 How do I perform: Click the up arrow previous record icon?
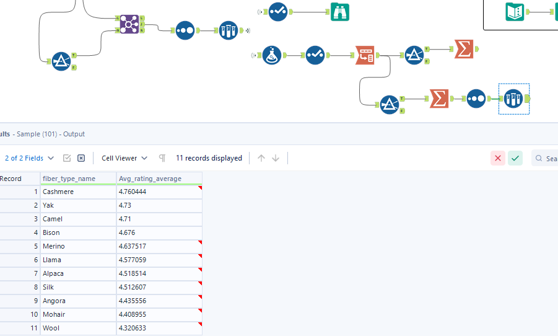(261, 158)
